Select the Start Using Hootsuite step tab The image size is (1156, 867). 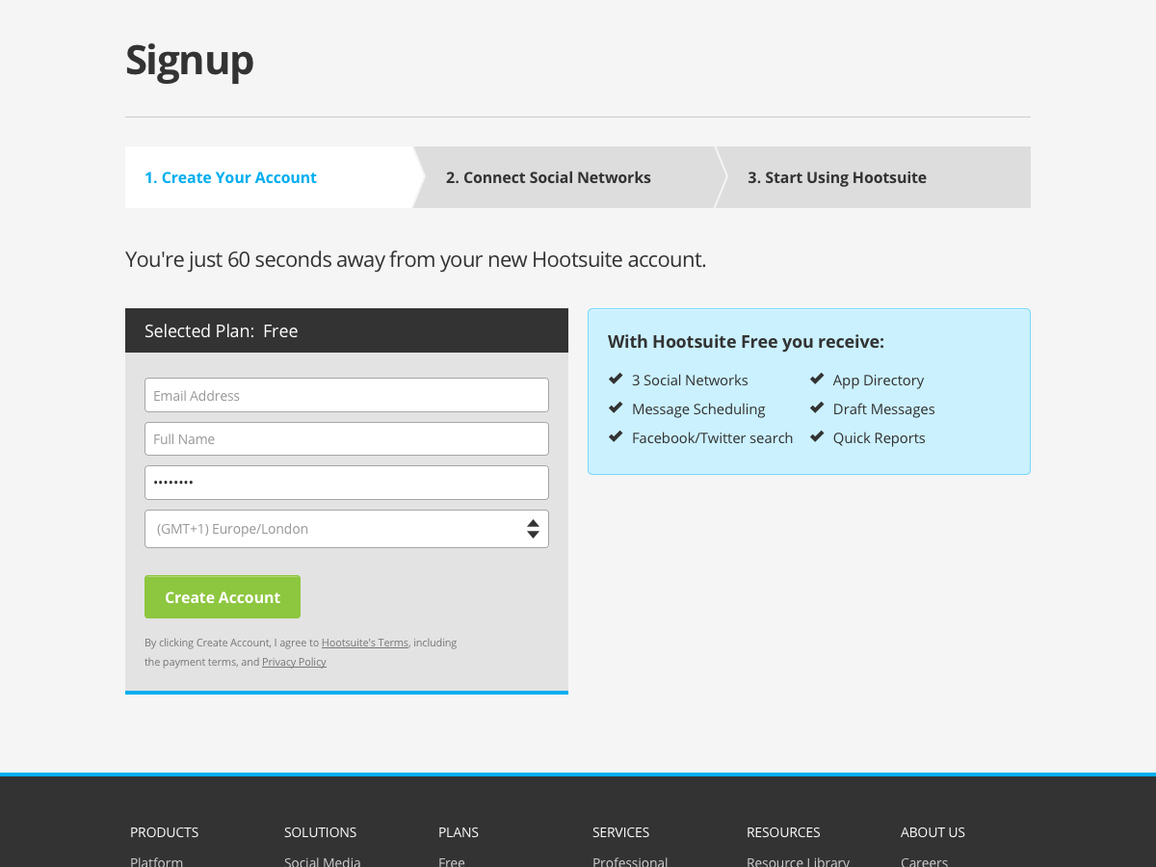pyautogui.click(x=874, y=177)
